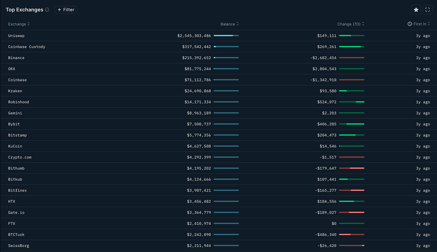Click the Robinhood change value $524,072
This screenshot has height=252, width=437.
tap(327, 102)
